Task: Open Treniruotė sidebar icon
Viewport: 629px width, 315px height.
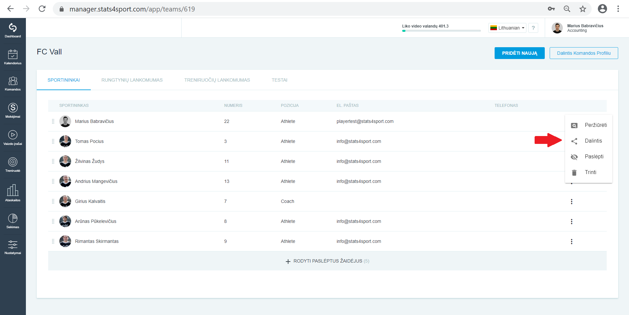Action: tap(13, 165)
